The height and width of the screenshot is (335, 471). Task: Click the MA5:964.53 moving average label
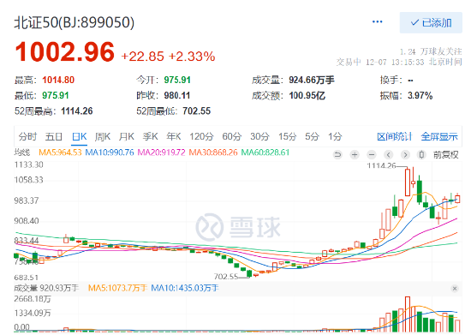tap(60, 153)
